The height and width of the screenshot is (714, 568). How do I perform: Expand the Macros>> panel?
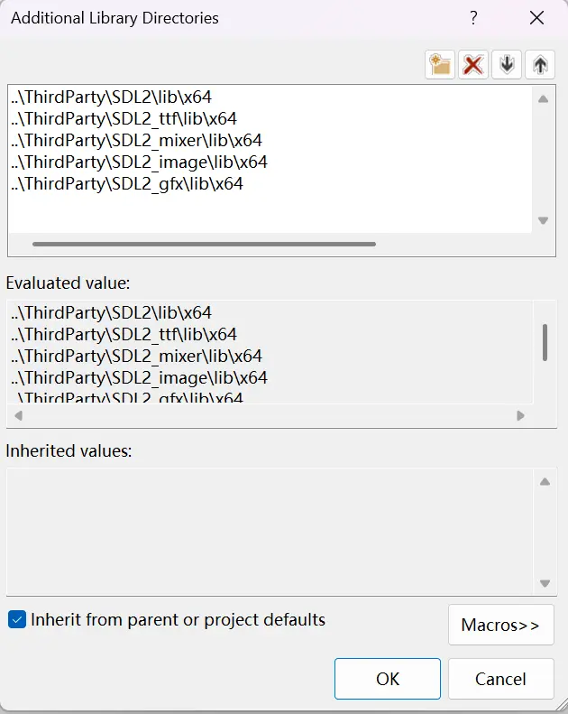500,625
